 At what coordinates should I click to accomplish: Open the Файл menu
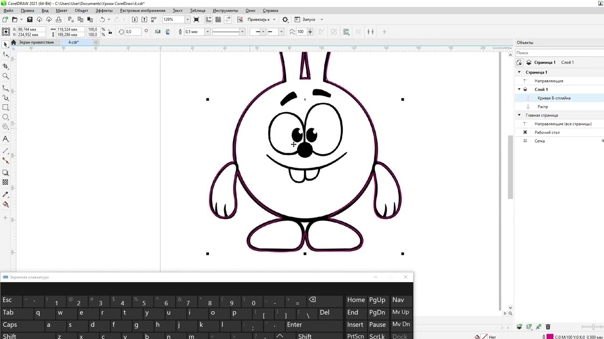[8, 10]
